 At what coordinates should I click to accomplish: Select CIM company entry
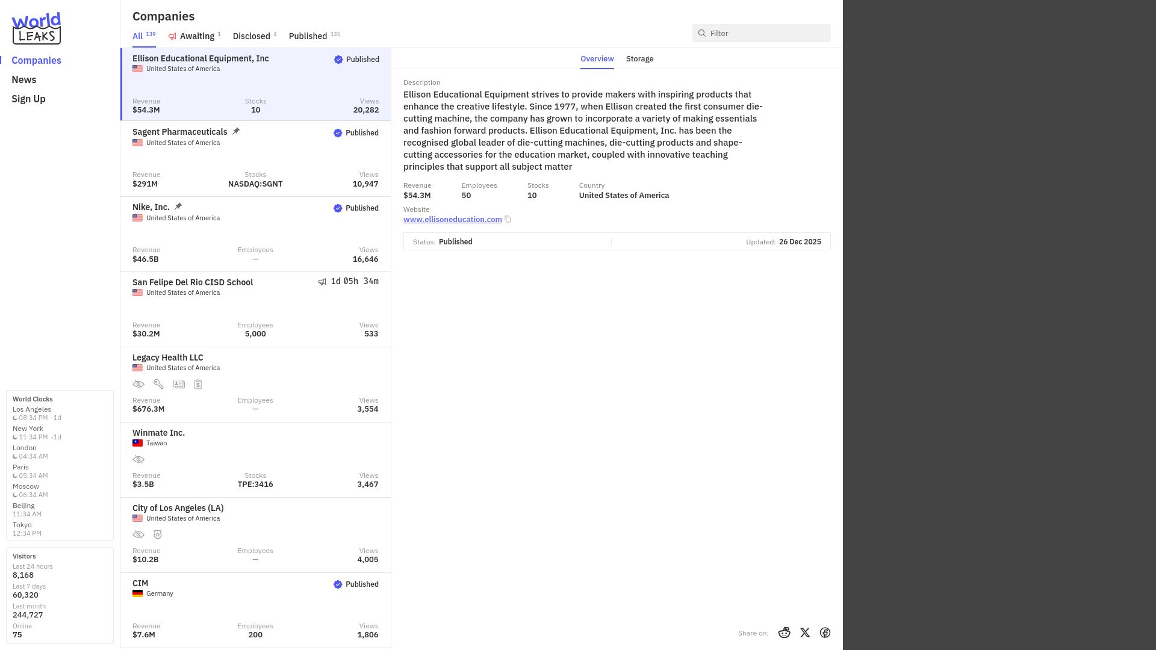(256, 610)
